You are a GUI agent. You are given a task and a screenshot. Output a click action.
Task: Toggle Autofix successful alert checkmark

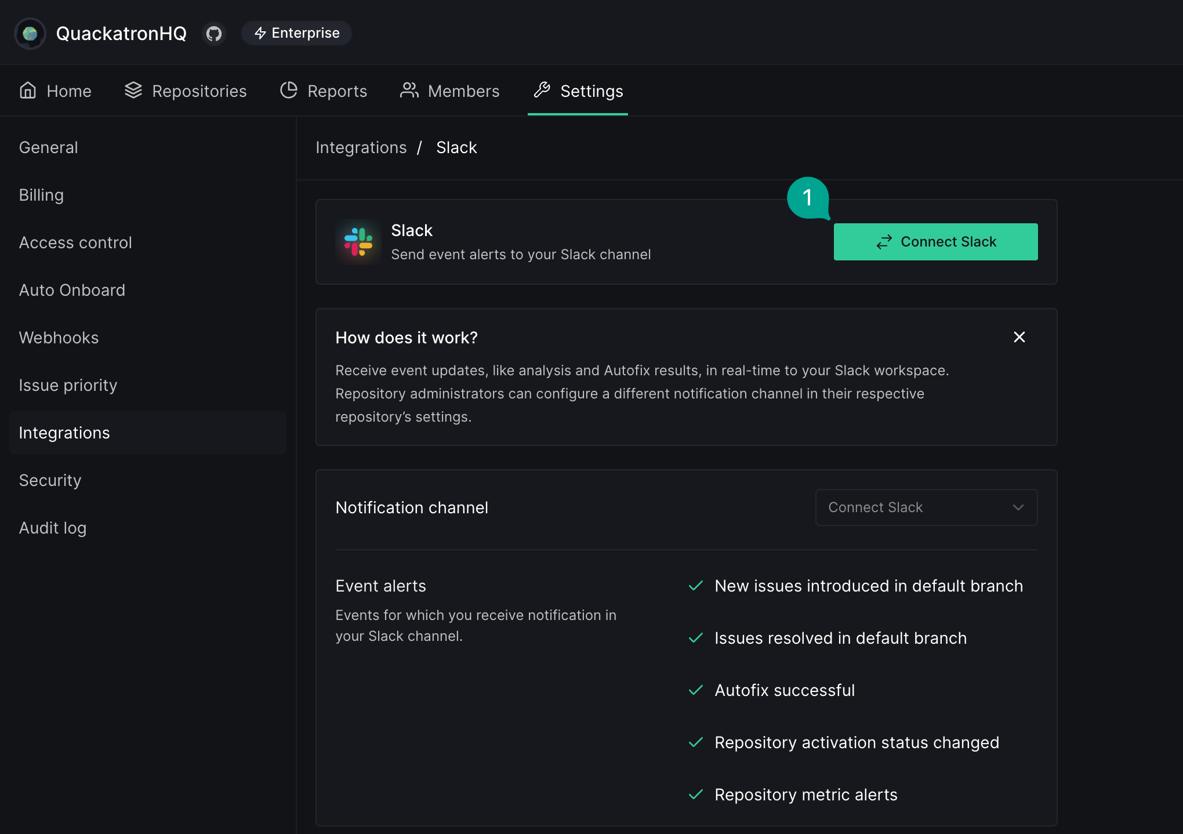(696, 690)
